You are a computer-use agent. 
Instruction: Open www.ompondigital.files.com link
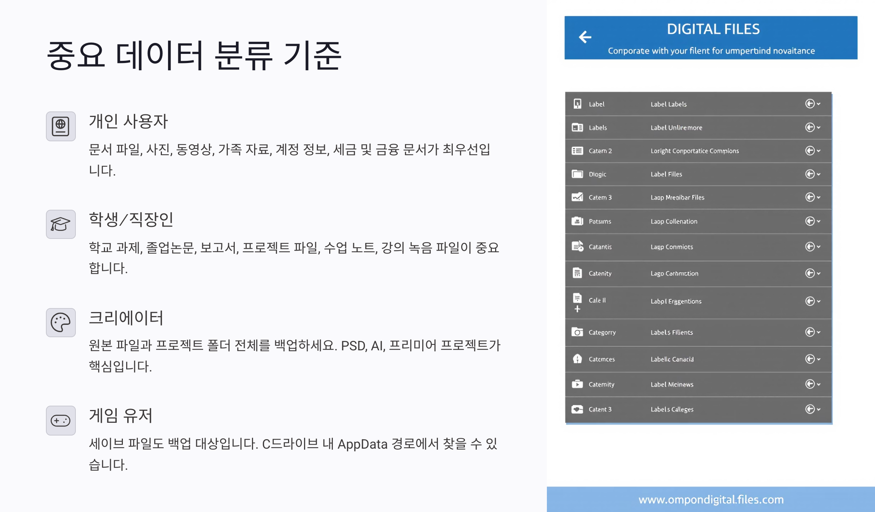(711, 500)
